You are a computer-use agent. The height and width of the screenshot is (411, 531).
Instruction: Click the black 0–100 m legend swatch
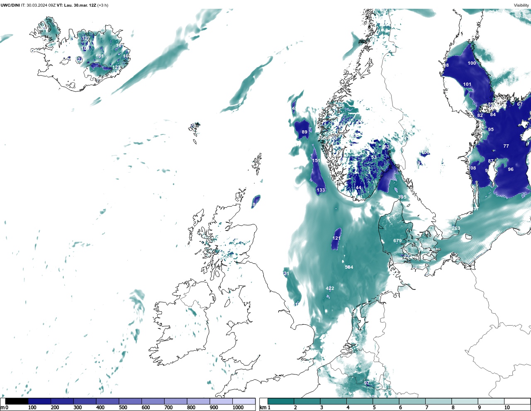17,401
